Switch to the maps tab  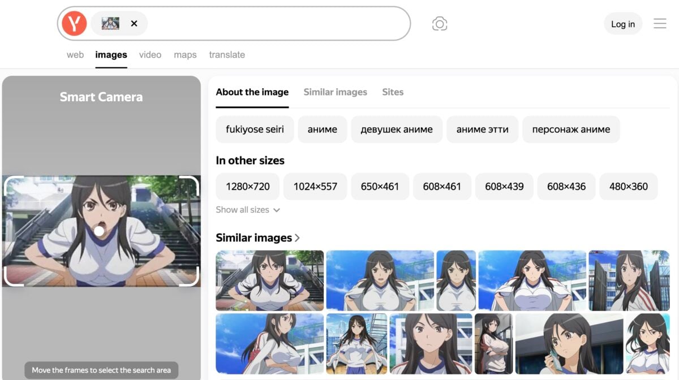pyautogui.click(x=185, y=54)
